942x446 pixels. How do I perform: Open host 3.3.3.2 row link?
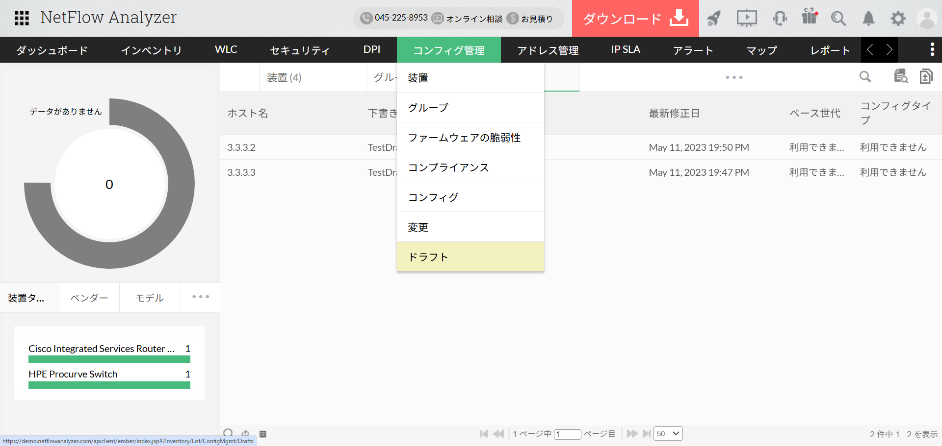coord(241,147)
